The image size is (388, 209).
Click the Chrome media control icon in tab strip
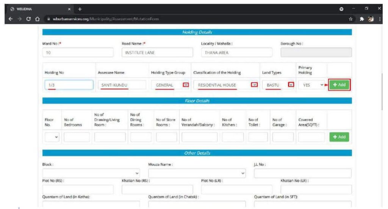[341, 9]
